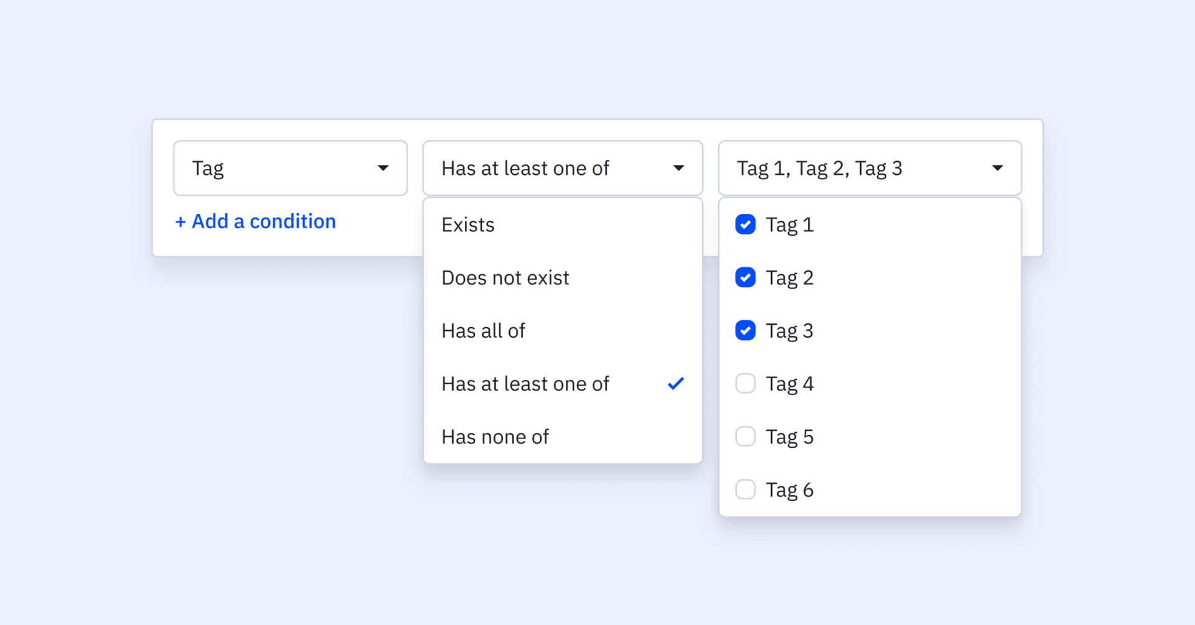Image resolution: width=1195 pixels, height=625 pixels.
Task: Open the Tag attribute dropdown
Action: click(290, 168)
